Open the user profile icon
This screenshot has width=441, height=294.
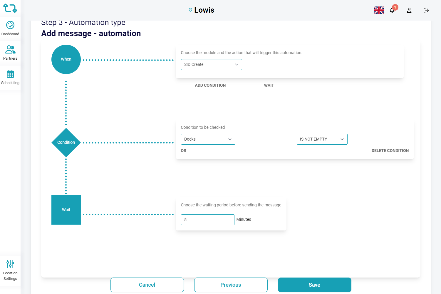409,10
